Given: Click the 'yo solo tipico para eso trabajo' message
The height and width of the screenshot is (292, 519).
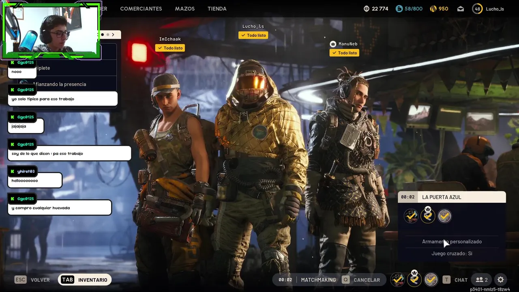Looking at the screenshot, I should [x=62, y=99].
